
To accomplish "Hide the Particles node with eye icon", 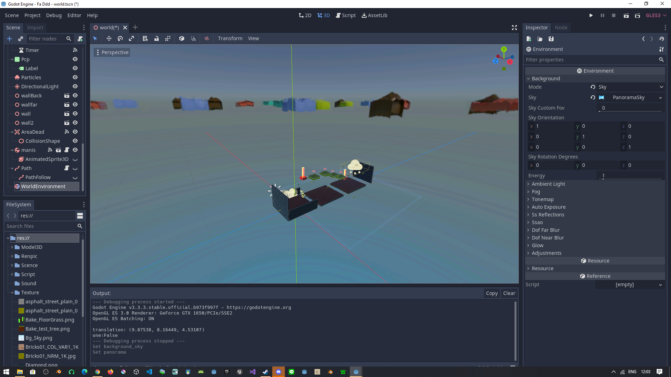I will pos(75,77).
